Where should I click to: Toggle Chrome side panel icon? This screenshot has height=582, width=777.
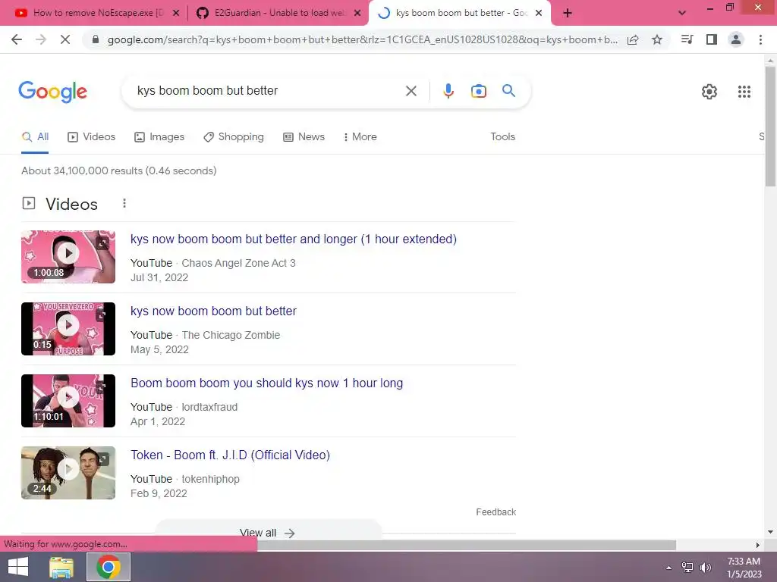click(712, 39)
